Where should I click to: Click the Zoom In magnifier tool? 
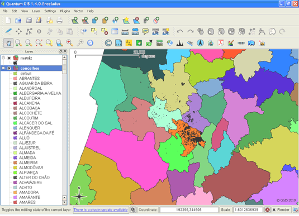tap(18, 43)
